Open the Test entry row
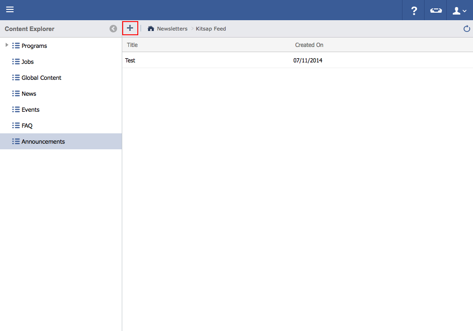Screen dimensions: 473x331 (130, 61)
